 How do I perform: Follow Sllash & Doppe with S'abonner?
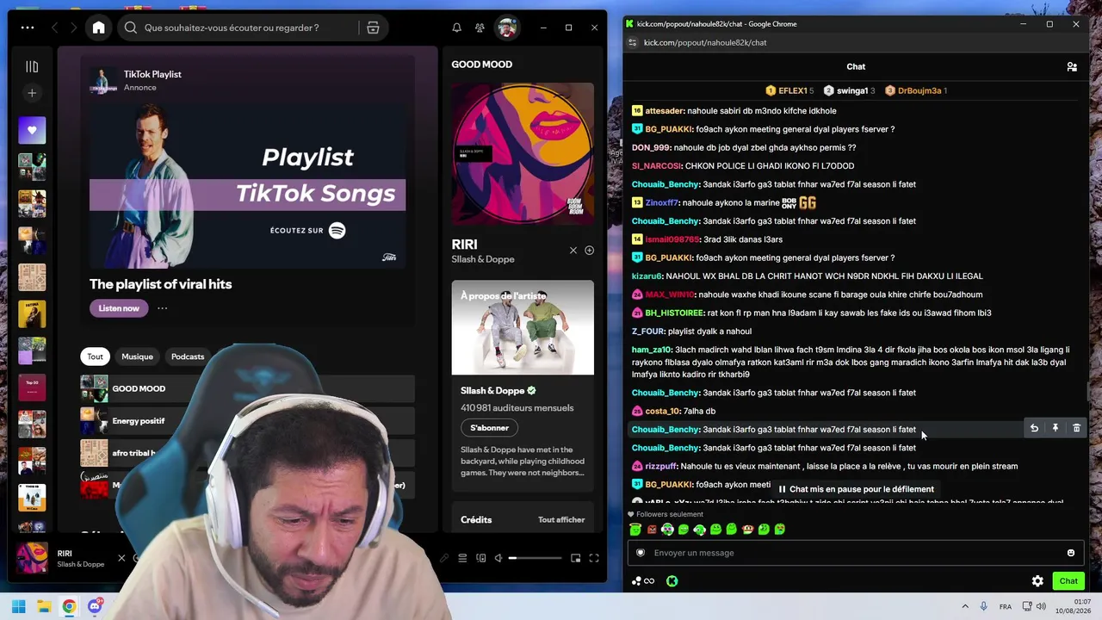(x=489, y=428)
